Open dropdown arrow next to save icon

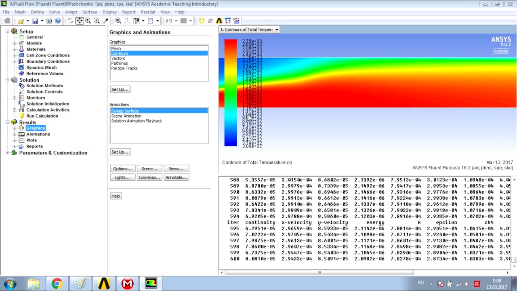[x=42, y=21]
